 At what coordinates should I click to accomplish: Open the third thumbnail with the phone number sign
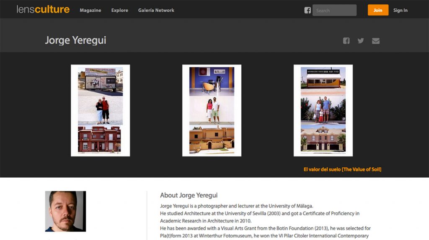[323, 110]
